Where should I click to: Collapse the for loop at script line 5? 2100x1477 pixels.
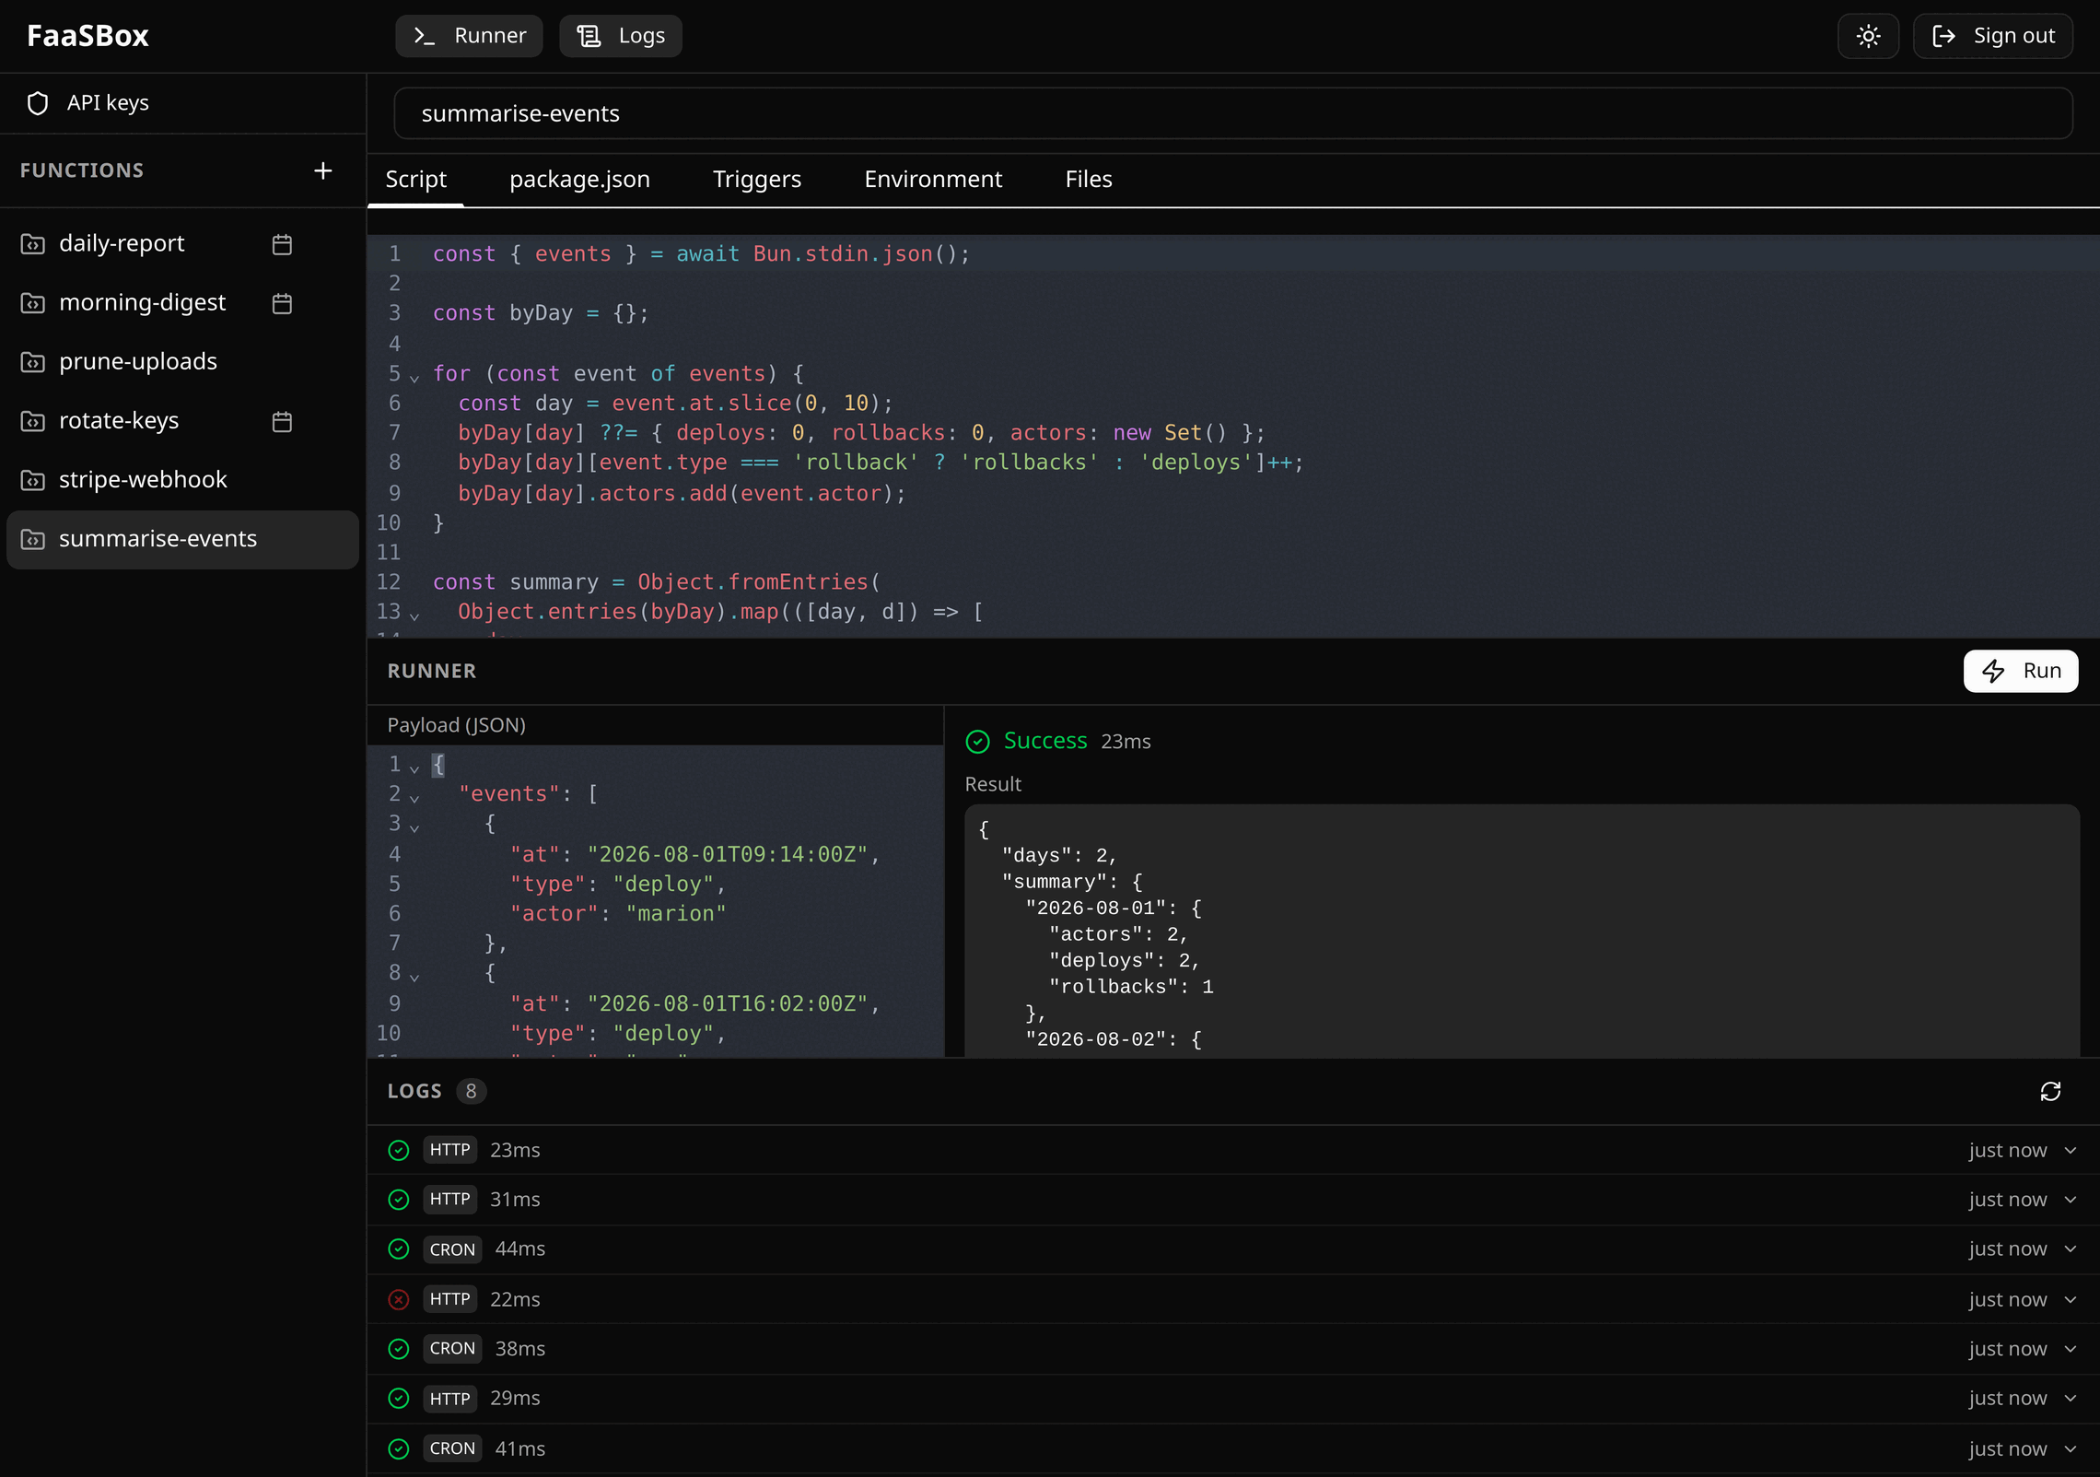[x=414, y=377]
